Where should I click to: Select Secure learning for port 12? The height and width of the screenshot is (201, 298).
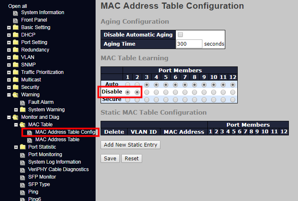tap(233, 99)
